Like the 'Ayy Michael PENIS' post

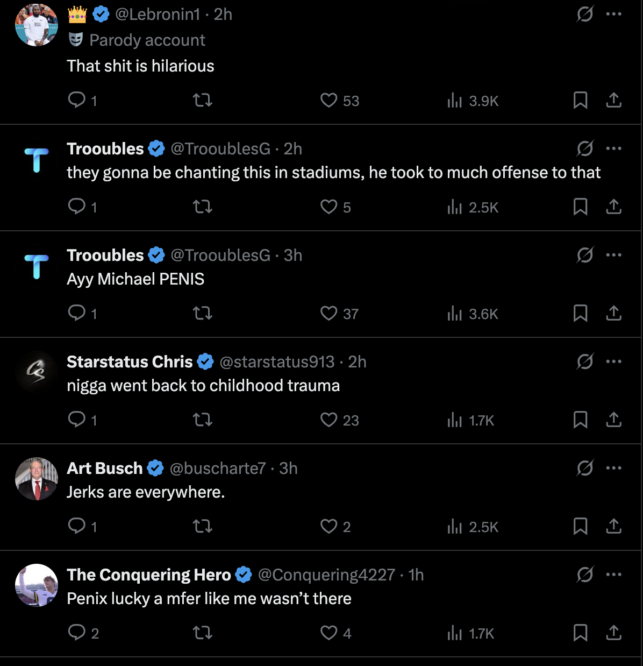coord(328,313)
